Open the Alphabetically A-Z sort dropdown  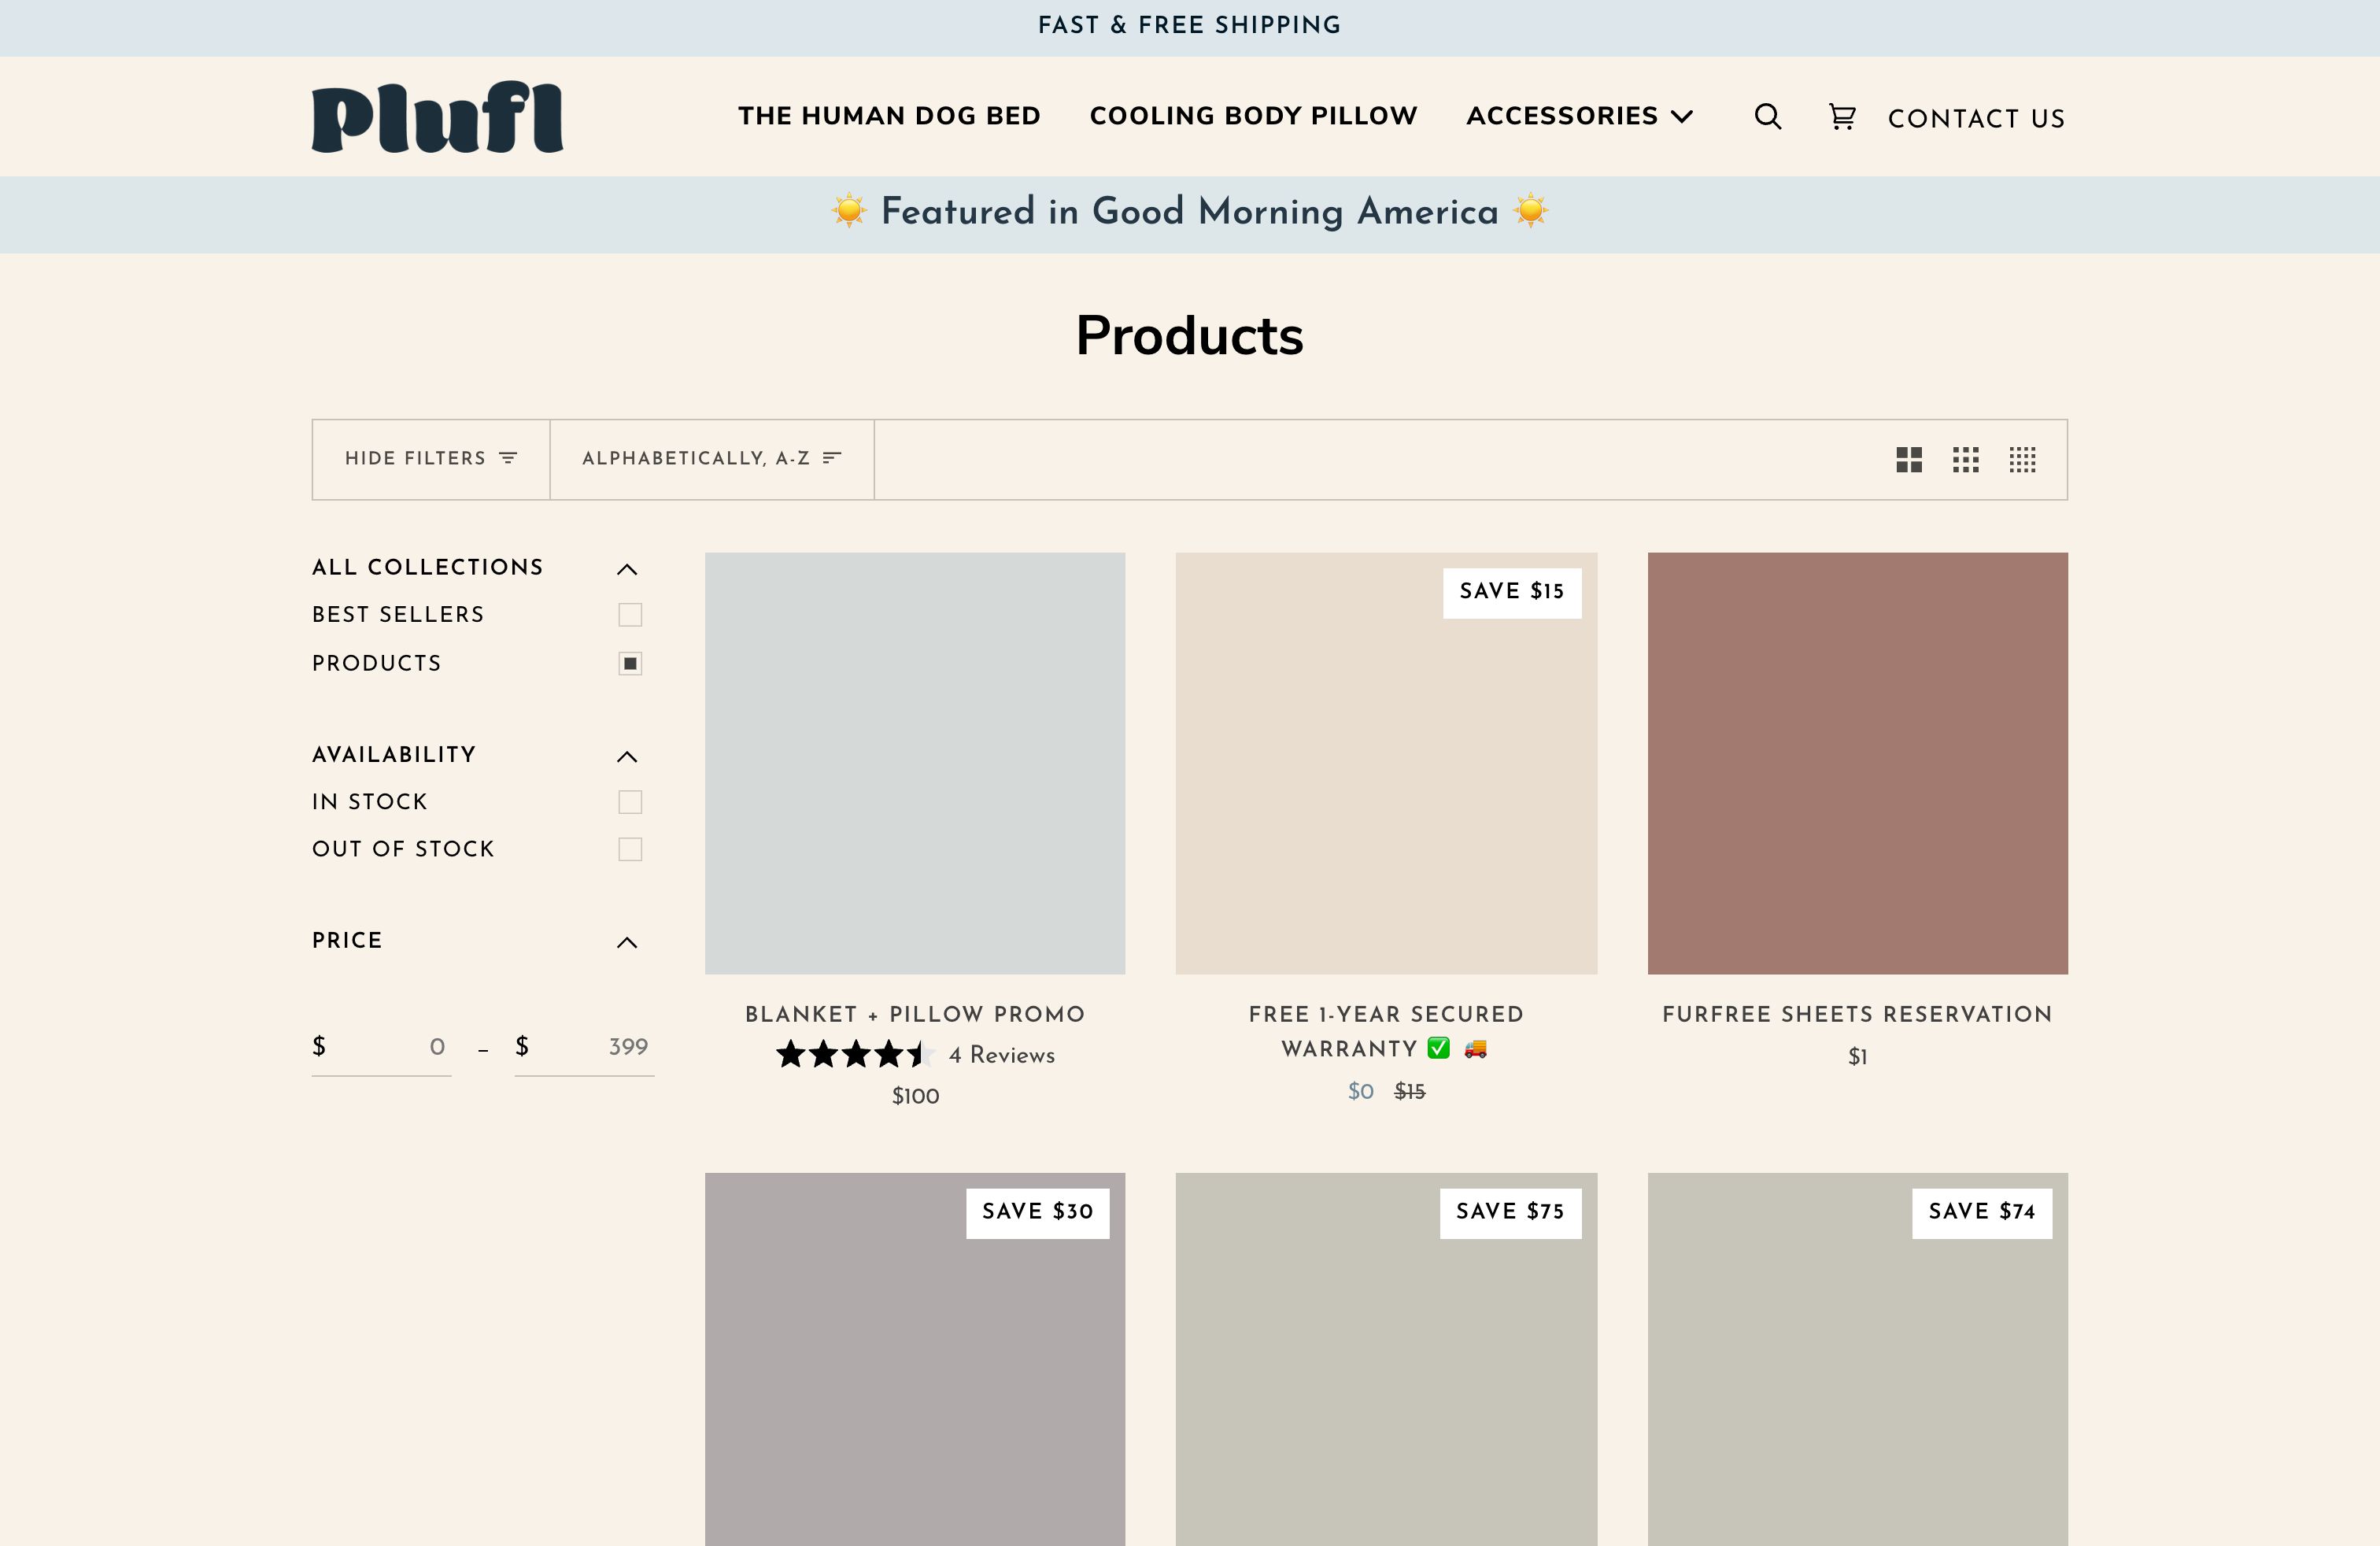click(711, 459)
